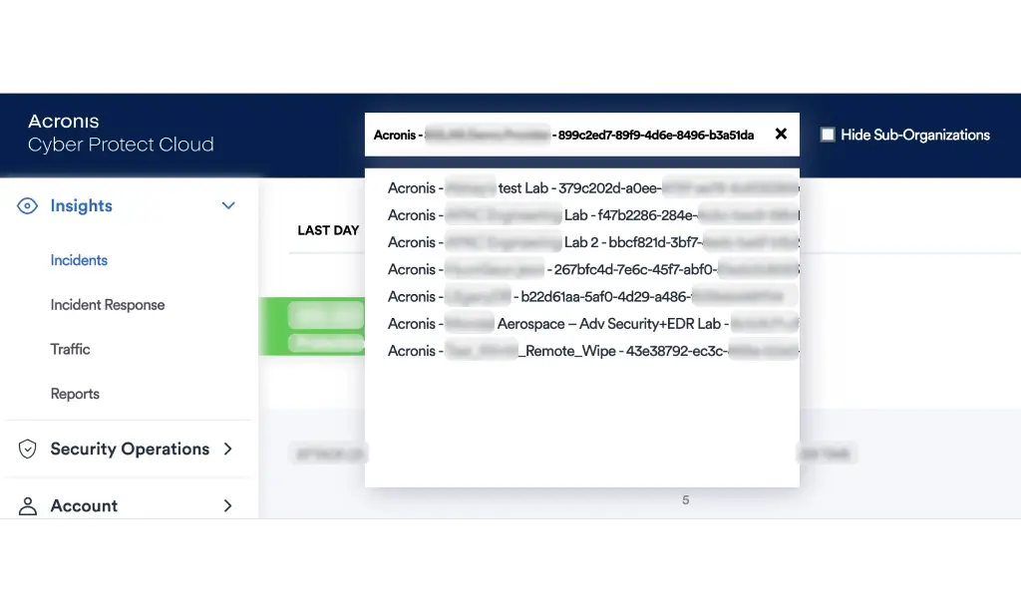
Task: Open the Incidents page
Action: tap(79, 260)
